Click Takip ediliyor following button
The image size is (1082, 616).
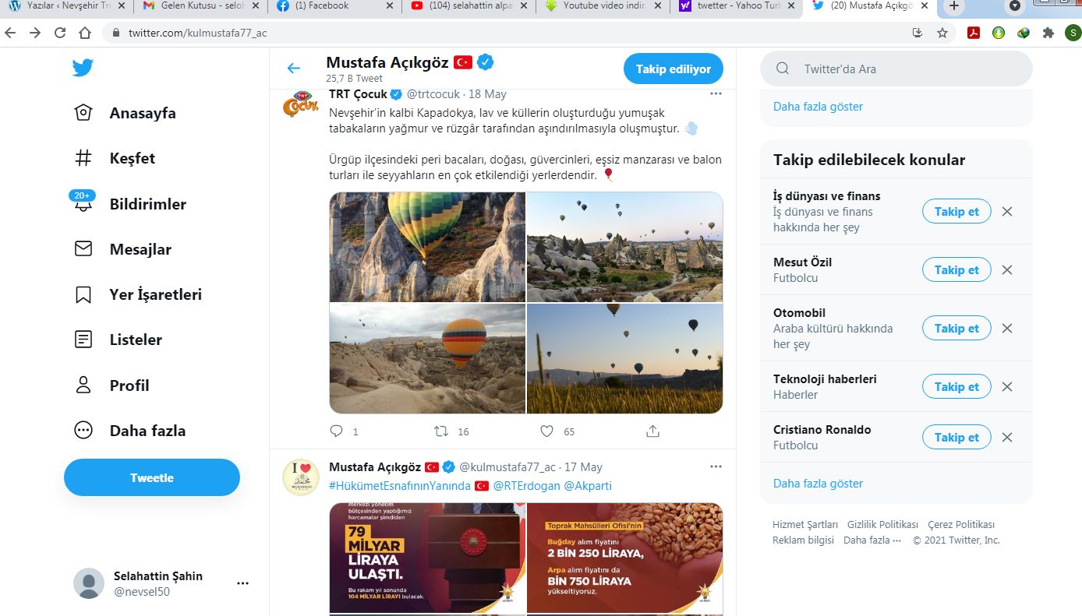pyautogui.click(x=673, y=69)
